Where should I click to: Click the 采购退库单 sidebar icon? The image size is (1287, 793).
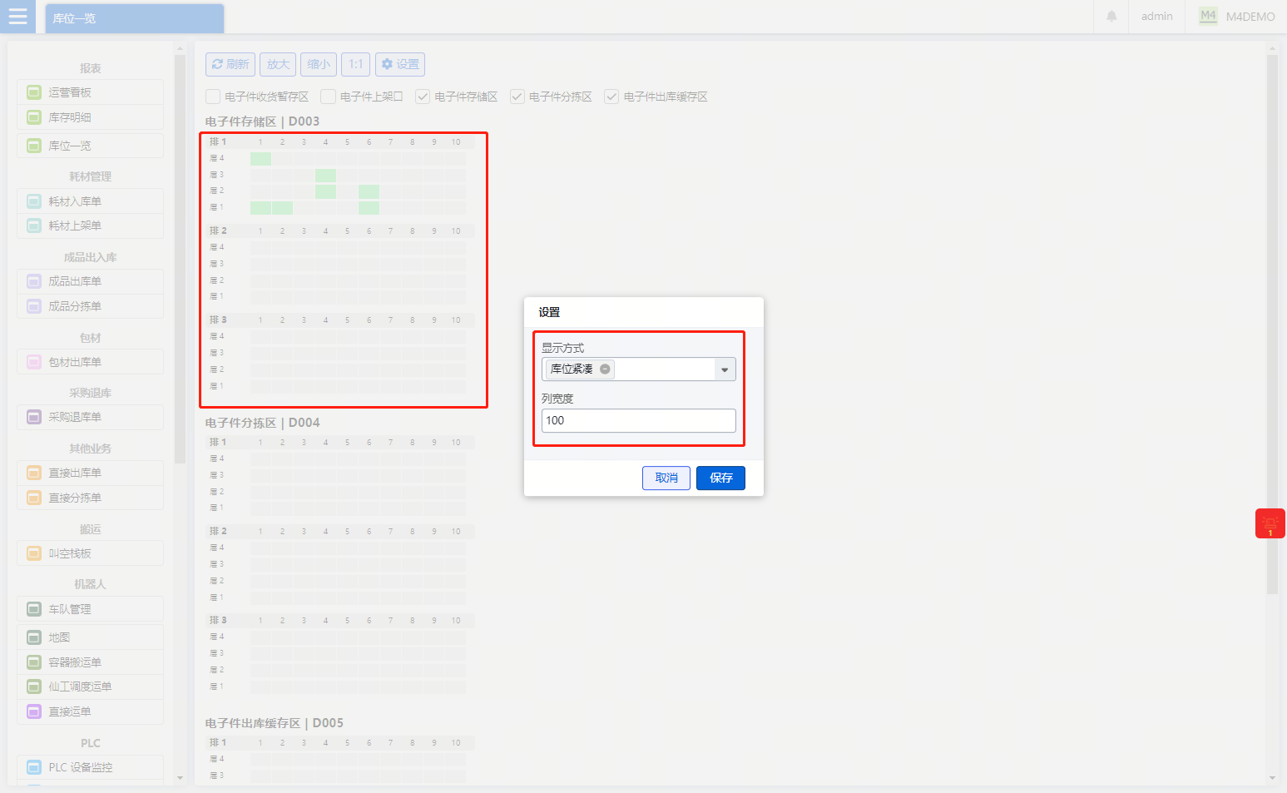[x=34, y=417]
